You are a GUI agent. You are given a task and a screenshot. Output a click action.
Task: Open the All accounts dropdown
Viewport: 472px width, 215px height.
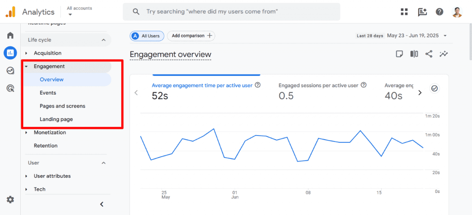(79, 11)
